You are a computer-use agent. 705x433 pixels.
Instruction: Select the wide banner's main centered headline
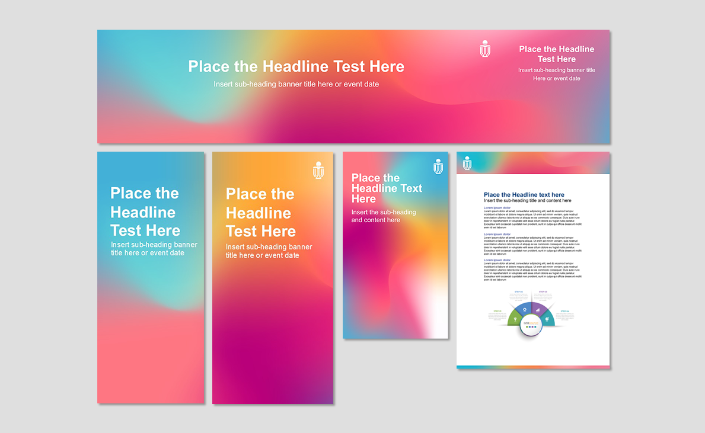tap(296, 66)
